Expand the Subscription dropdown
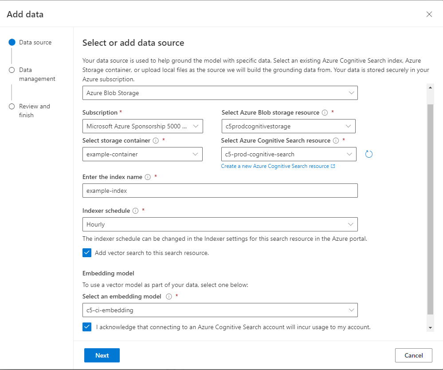Image resolution: width=443 pixels, height=370 pixels. tap(143, 126)
